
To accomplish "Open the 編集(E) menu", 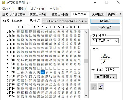I will pos(23,9).
